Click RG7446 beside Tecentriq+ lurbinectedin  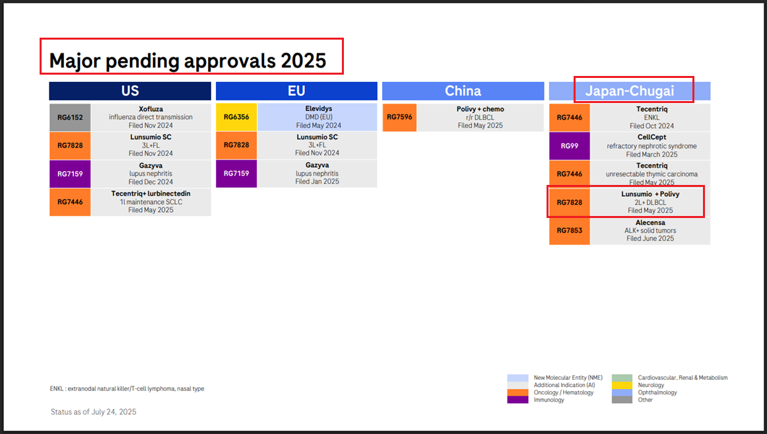(x=70, y=201)
